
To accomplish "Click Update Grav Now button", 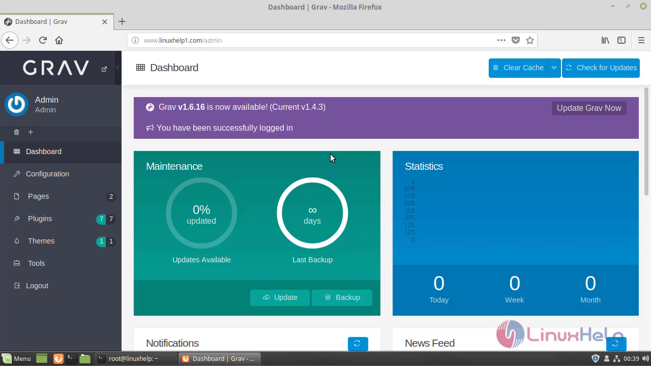I will click(589, 108).
